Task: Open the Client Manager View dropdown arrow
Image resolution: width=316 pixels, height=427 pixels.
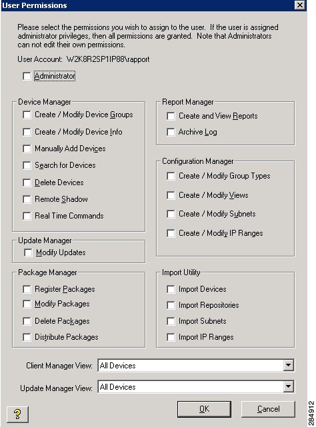Action: [x=289, y=365]
